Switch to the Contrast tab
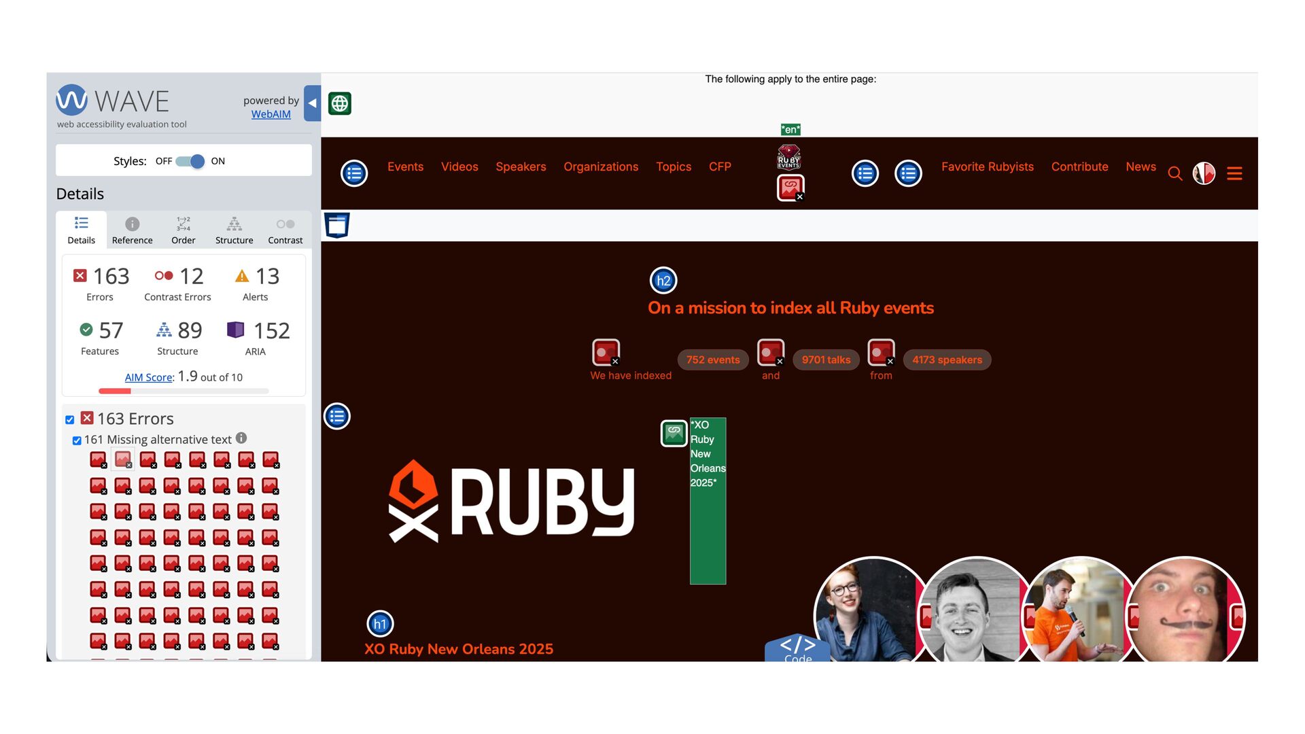 [x=285, y=230]
